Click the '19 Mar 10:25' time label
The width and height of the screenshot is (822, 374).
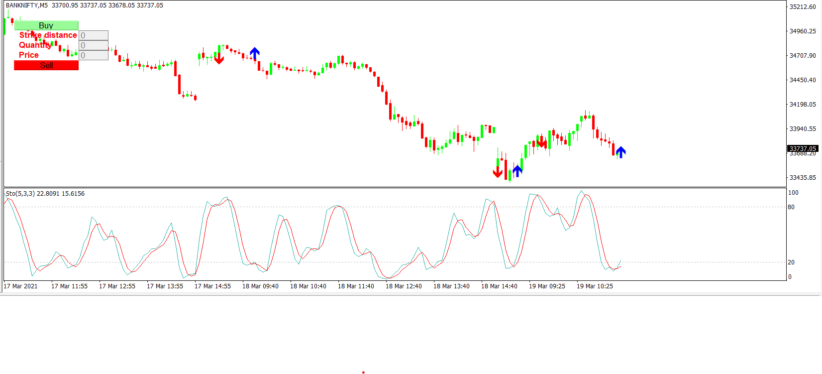click(595, 286)
